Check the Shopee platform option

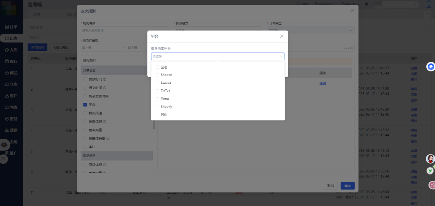158,75
